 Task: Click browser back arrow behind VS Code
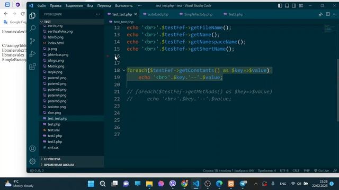tap(6, 14)
